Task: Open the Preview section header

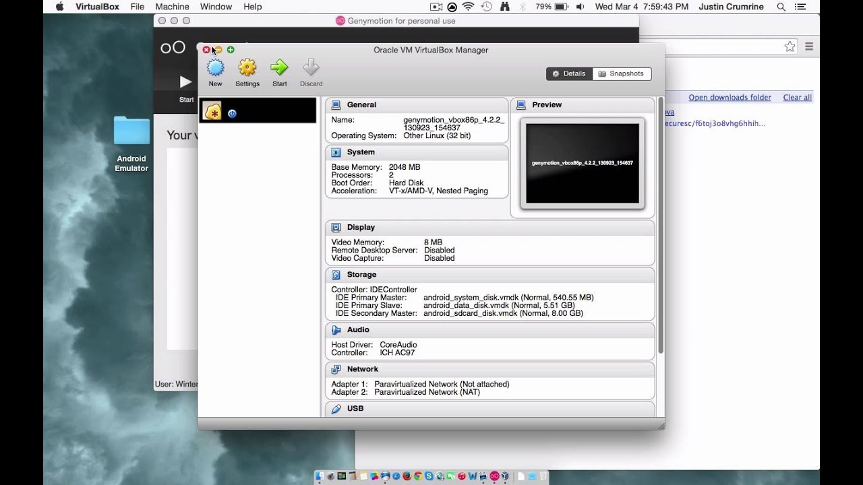Action: coord(583,105)
